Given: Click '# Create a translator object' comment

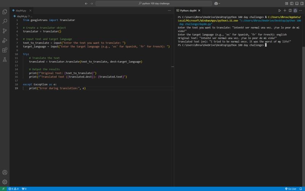Looking at the screenshot, I should (44, 28).
